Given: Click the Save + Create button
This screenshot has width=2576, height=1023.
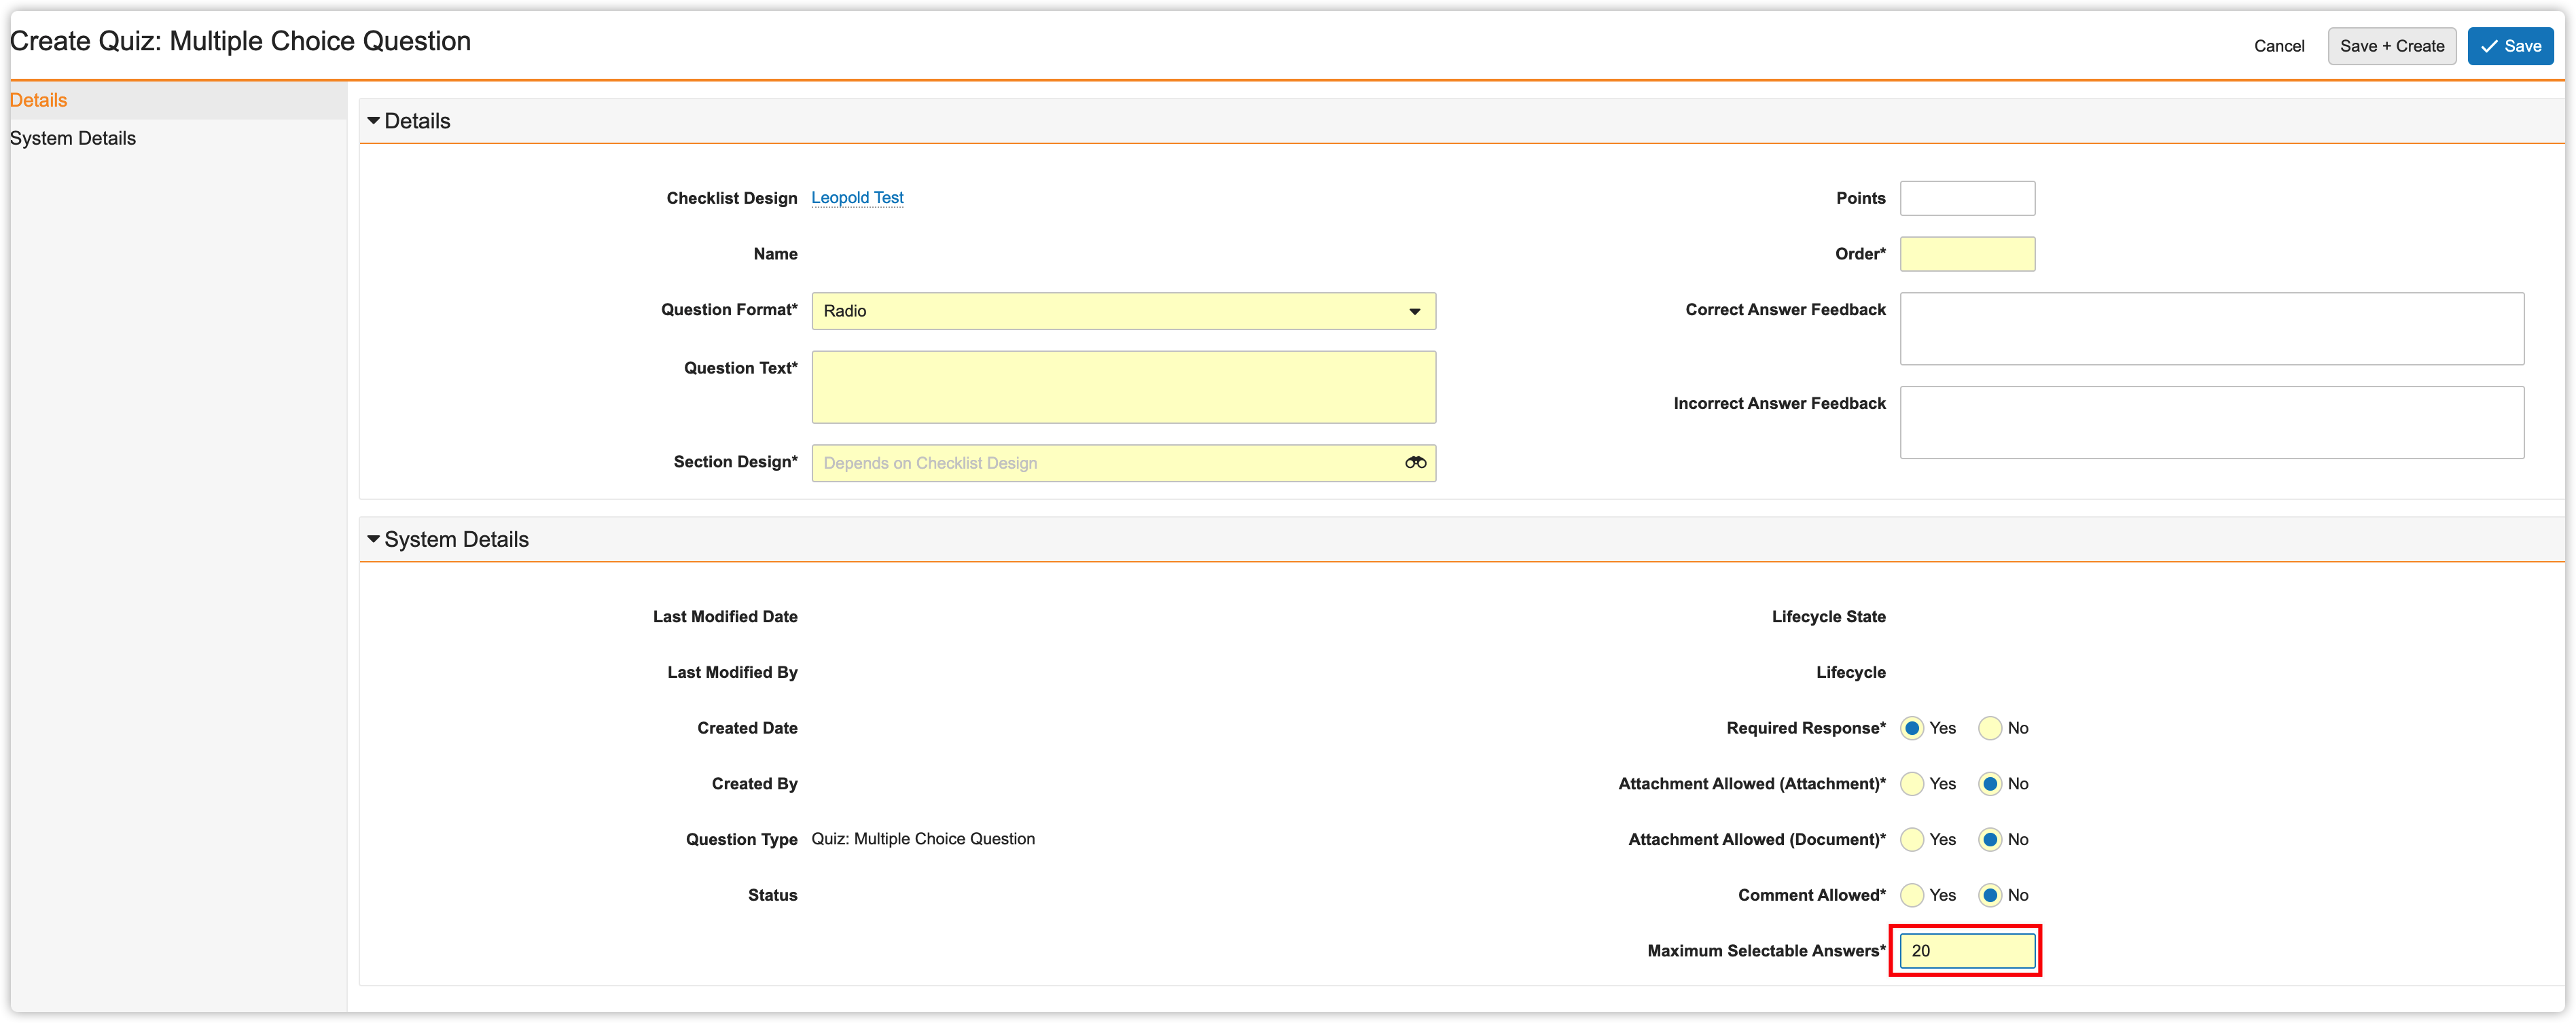Looking at the screenshot, I should (2391, 46).
